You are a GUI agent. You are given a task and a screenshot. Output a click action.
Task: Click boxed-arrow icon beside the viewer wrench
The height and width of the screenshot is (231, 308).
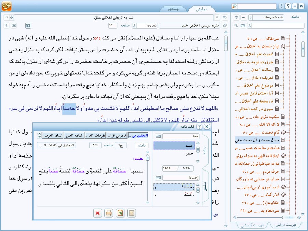coord(14,26)
